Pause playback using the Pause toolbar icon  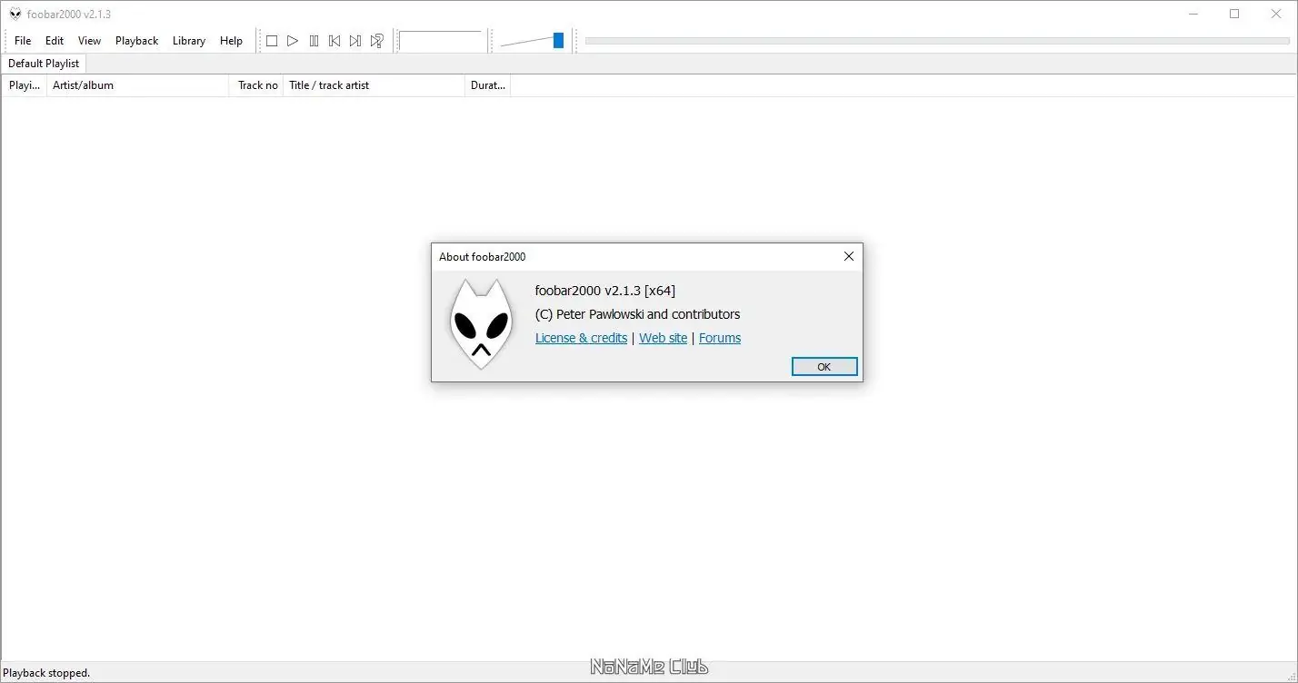[x=314, y=41]
